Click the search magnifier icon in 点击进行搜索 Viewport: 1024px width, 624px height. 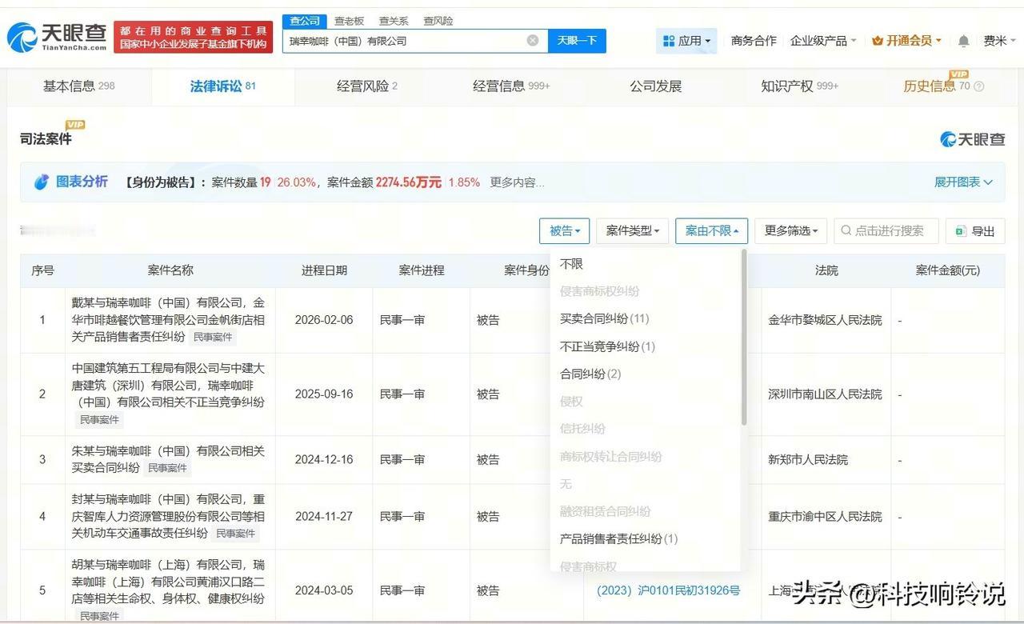846,231
